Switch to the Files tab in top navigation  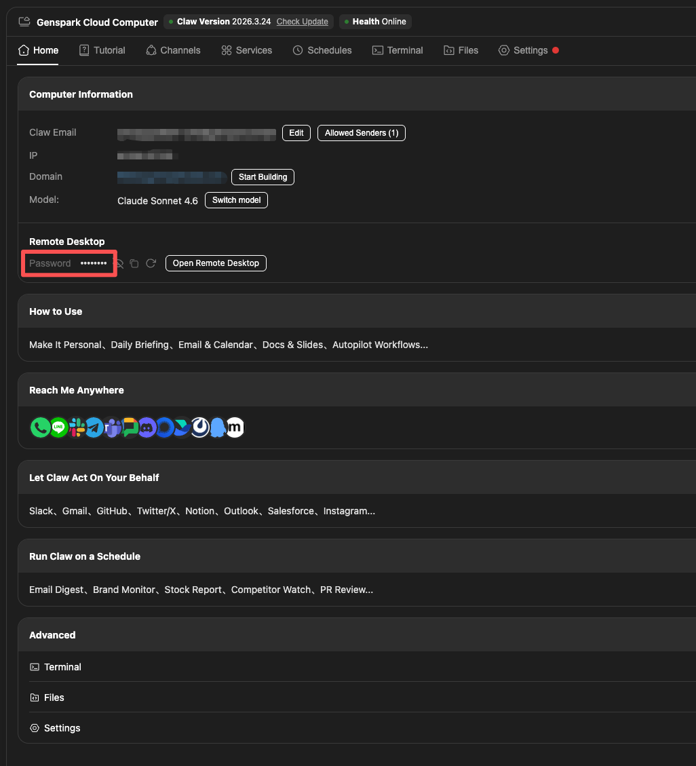(461, 50)
